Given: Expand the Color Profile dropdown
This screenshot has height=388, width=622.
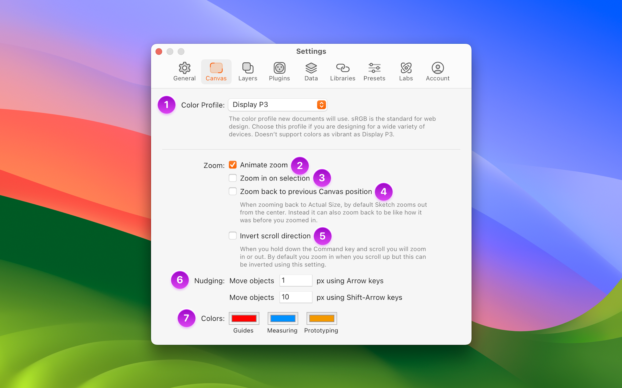Looking at the screenshot, I should pos(321,105).
